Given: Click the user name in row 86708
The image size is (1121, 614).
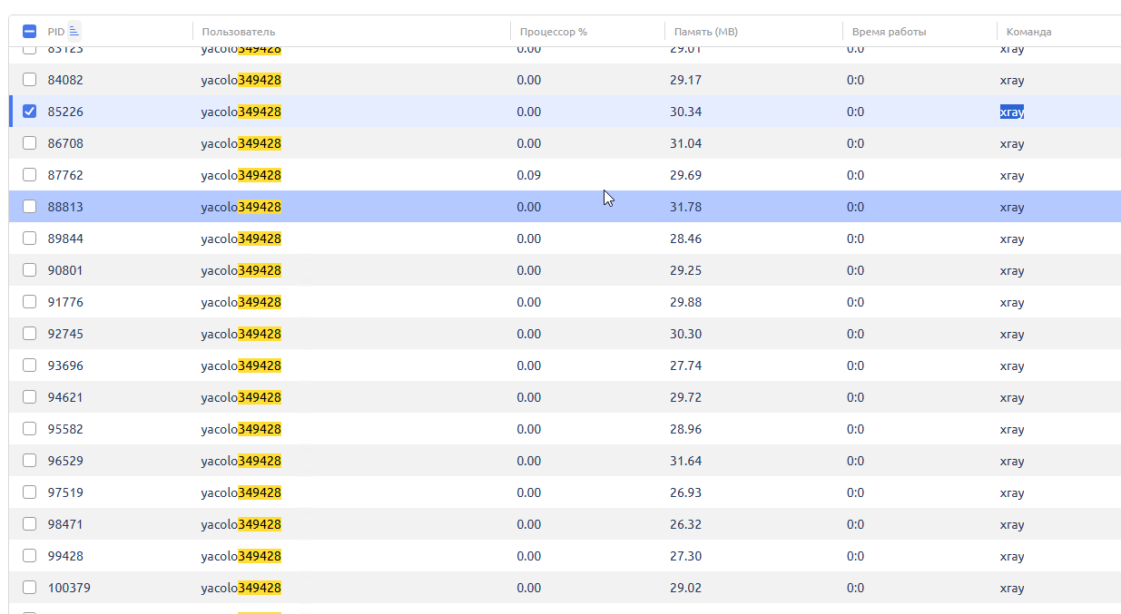Looking at the screenshot, I should [241, 143].
